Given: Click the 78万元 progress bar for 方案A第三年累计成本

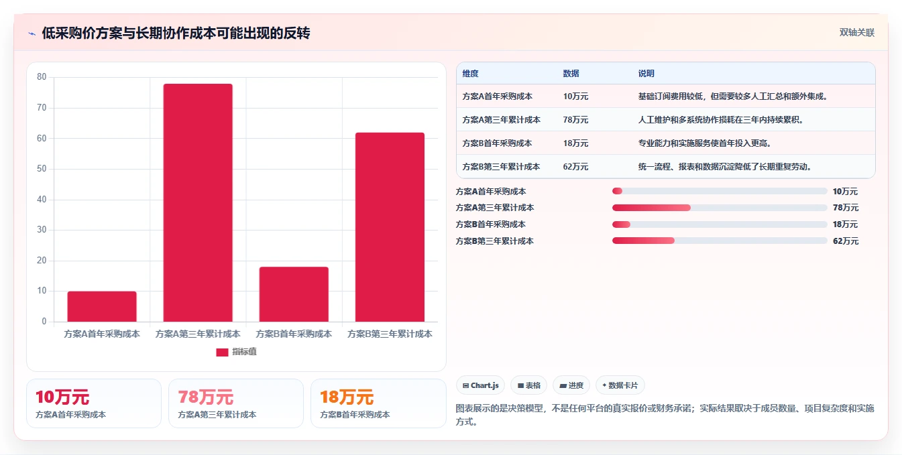Looking at the screenshot, I should [x=720, y=208].
